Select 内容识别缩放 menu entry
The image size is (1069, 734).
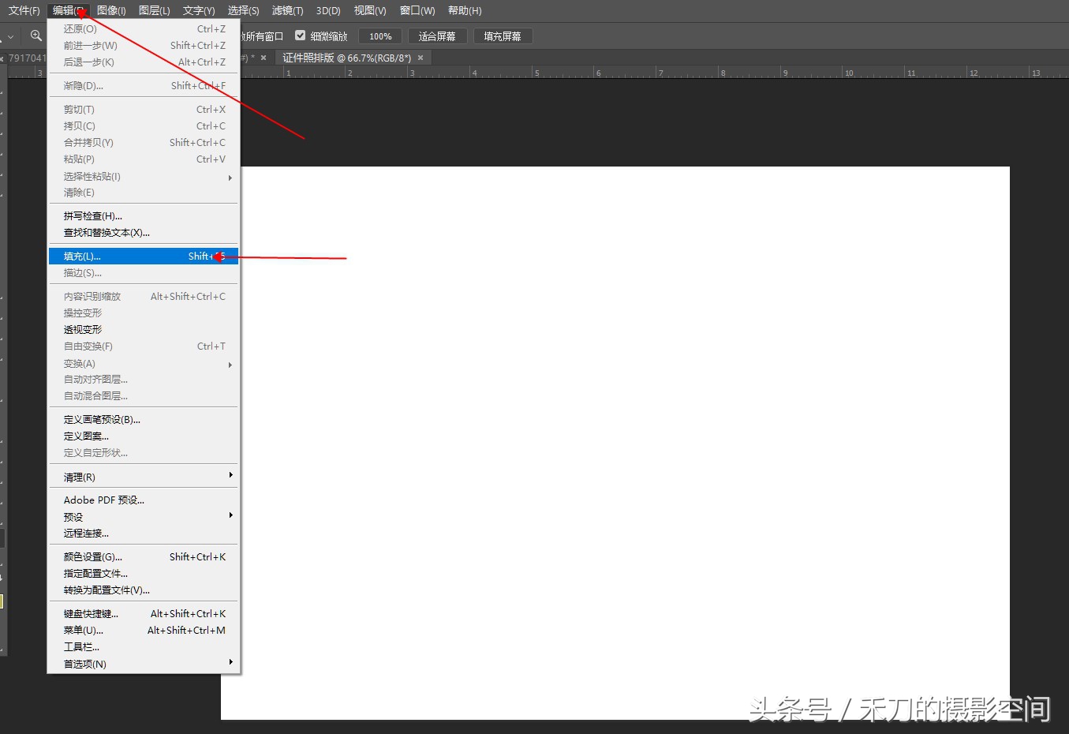(144, 297)
